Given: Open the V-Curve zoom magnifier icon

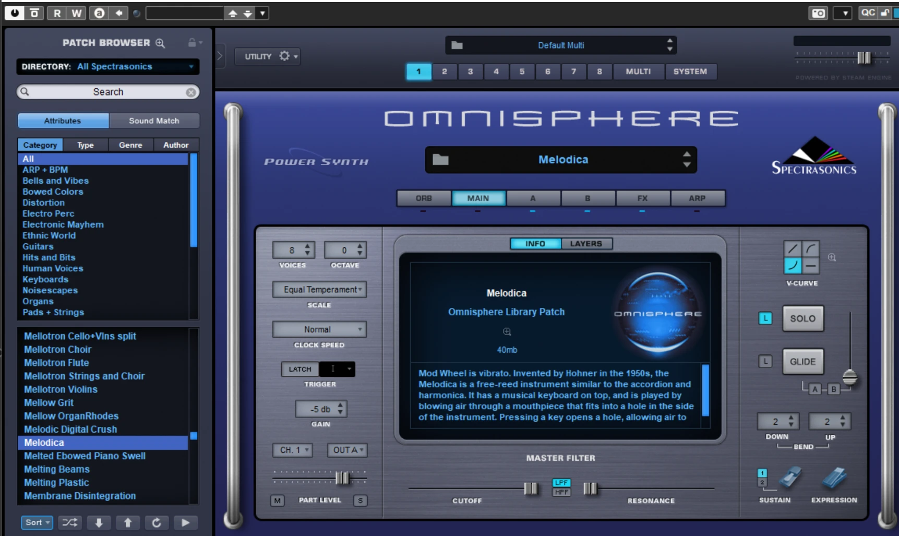Looking at the screenshot, I should (832, 257).
